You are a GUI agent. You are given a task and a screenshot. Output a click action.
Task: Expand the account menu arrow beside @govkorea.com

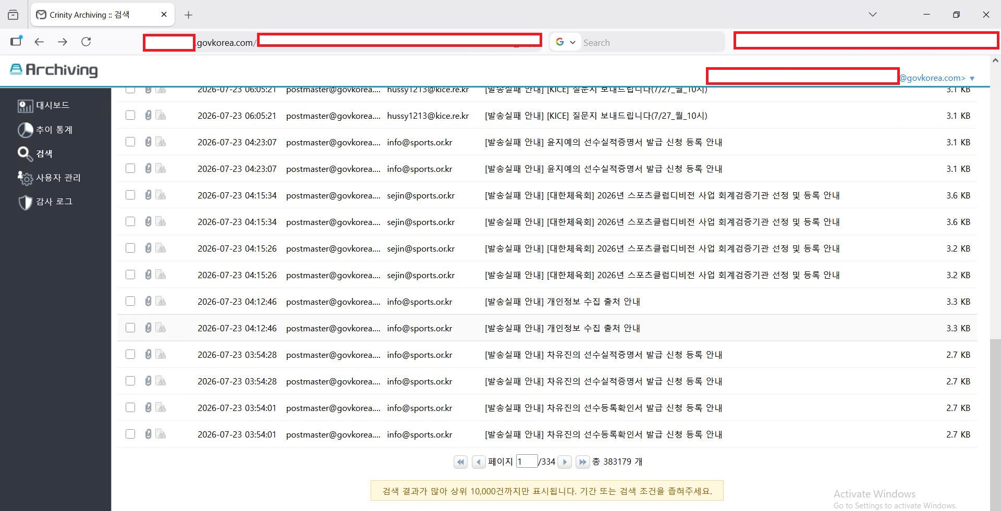pos(972,79)
